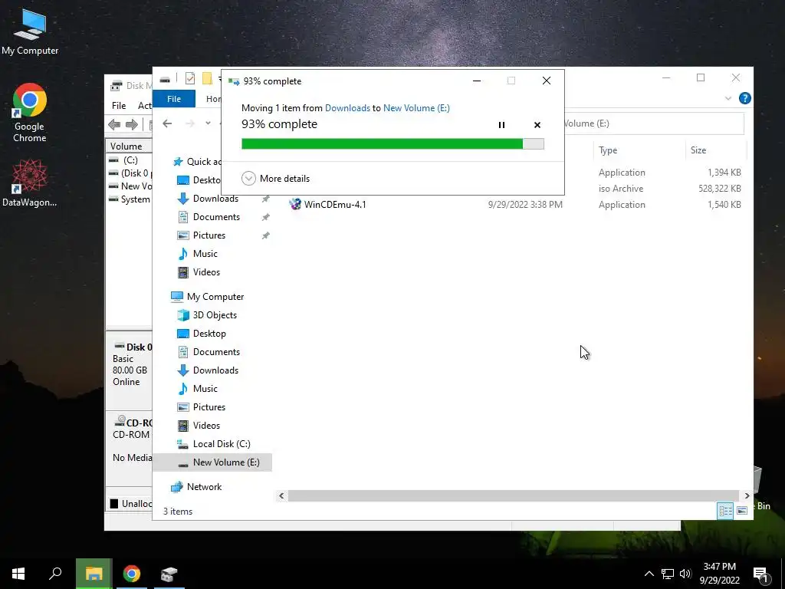Select (C:) volume in Disk Management
The image size is (785, 589).
pos(130,160)
